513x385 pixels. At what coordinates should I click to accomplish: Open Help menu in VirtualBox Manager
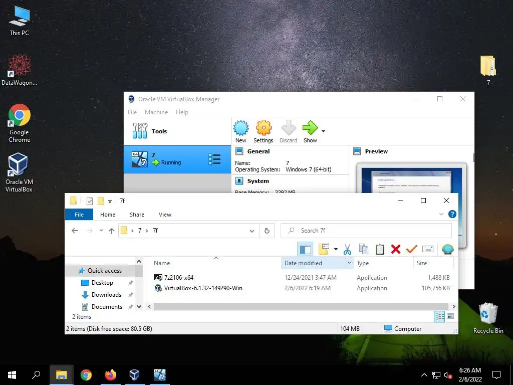(x=182, y=112)
